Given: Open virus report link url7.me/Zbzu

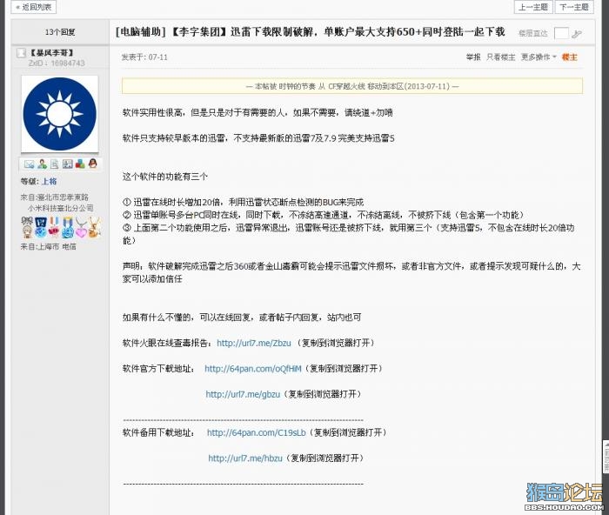Looking at the screenshot, I should [x=254, y=343].
